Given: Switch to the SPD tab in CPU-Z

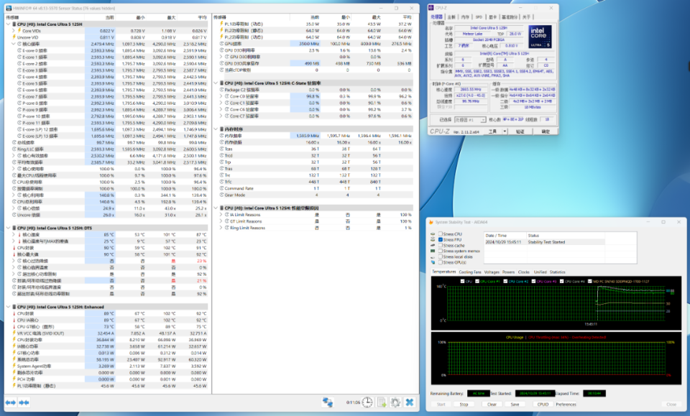Looking at the screenshot, I should [479, 17].
